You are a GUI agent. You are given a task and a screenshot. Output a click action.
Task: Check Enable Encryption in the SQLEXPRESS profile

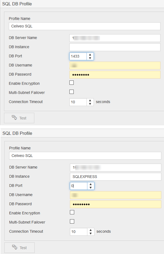[72, 212]
